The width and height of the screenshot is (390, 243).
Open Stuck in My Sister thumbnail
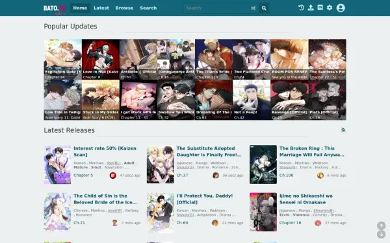101,100
